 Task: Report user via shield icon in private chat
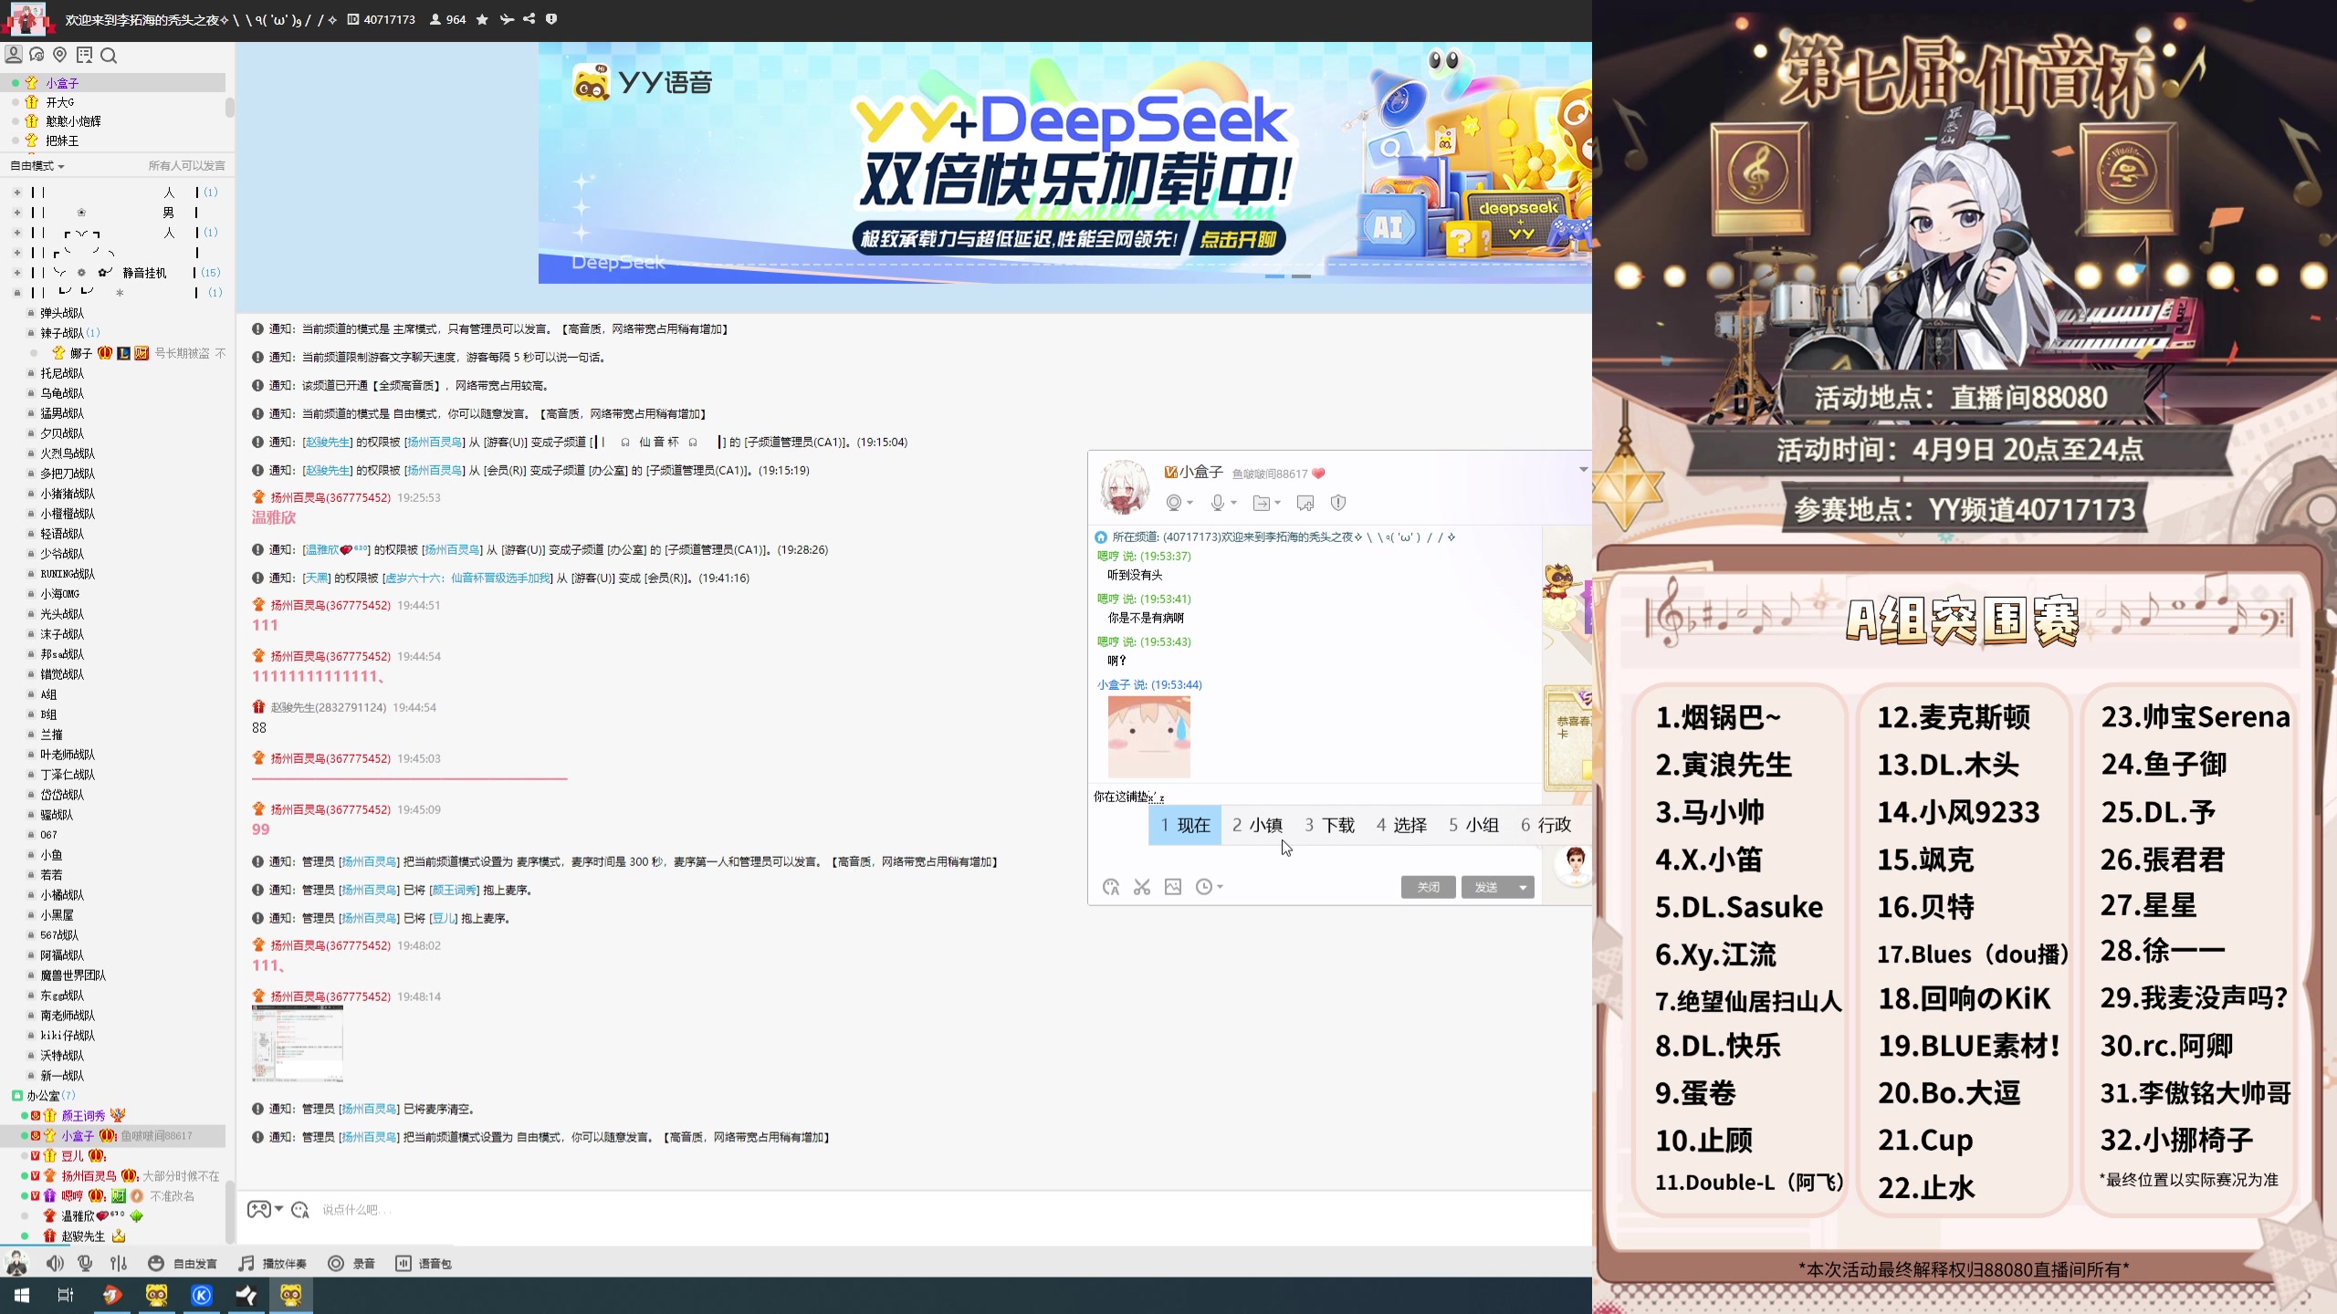1338,503
